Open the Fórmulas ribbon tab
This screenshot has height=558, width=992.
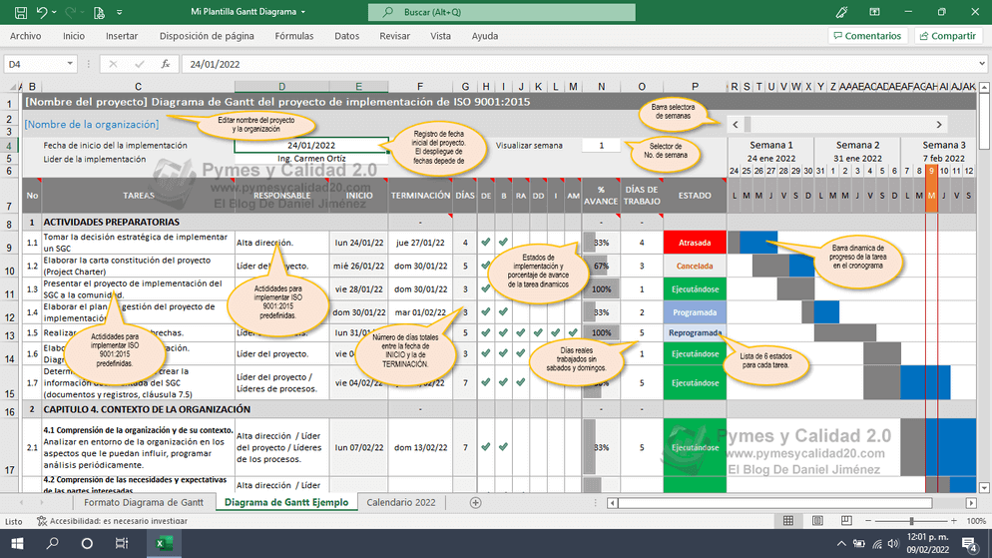point(294,36)
